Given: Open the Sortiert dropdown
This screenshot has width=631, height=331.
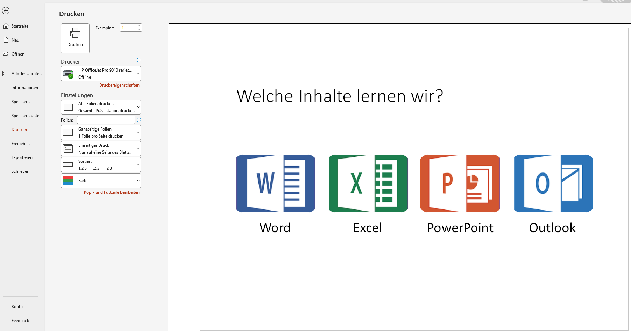Looking at the screenshot, I should [137, 164].
